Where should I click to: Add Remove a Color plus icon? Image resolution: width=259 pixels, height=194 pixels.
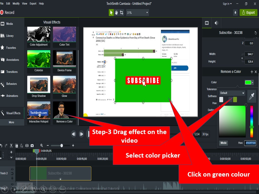252,72
